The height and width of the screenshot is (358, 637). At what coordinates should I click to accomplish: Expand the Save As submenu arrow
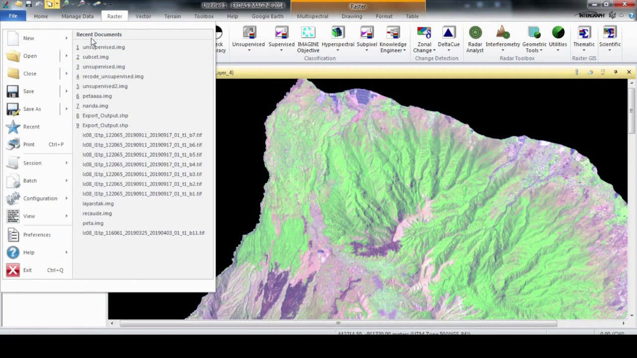click(x=66, y=109)
